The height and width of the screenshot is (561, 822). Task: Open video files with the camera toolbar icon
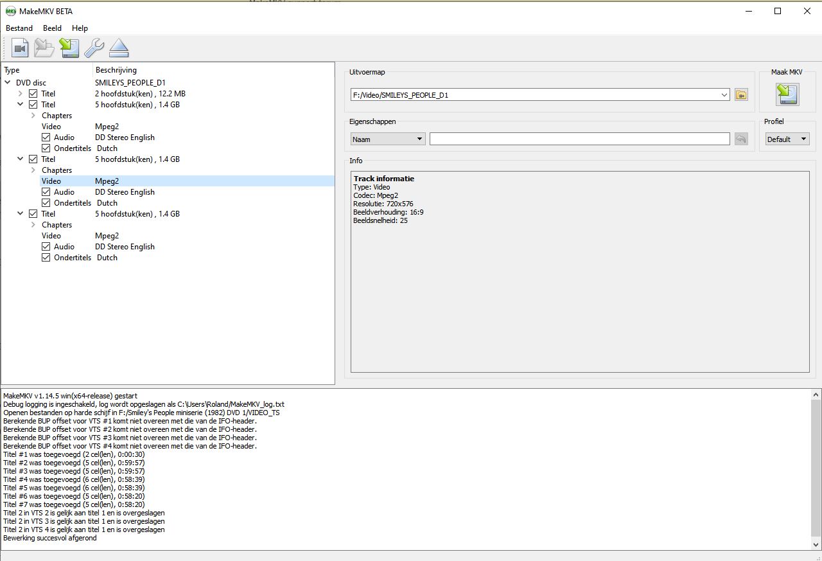pos(20,48)
